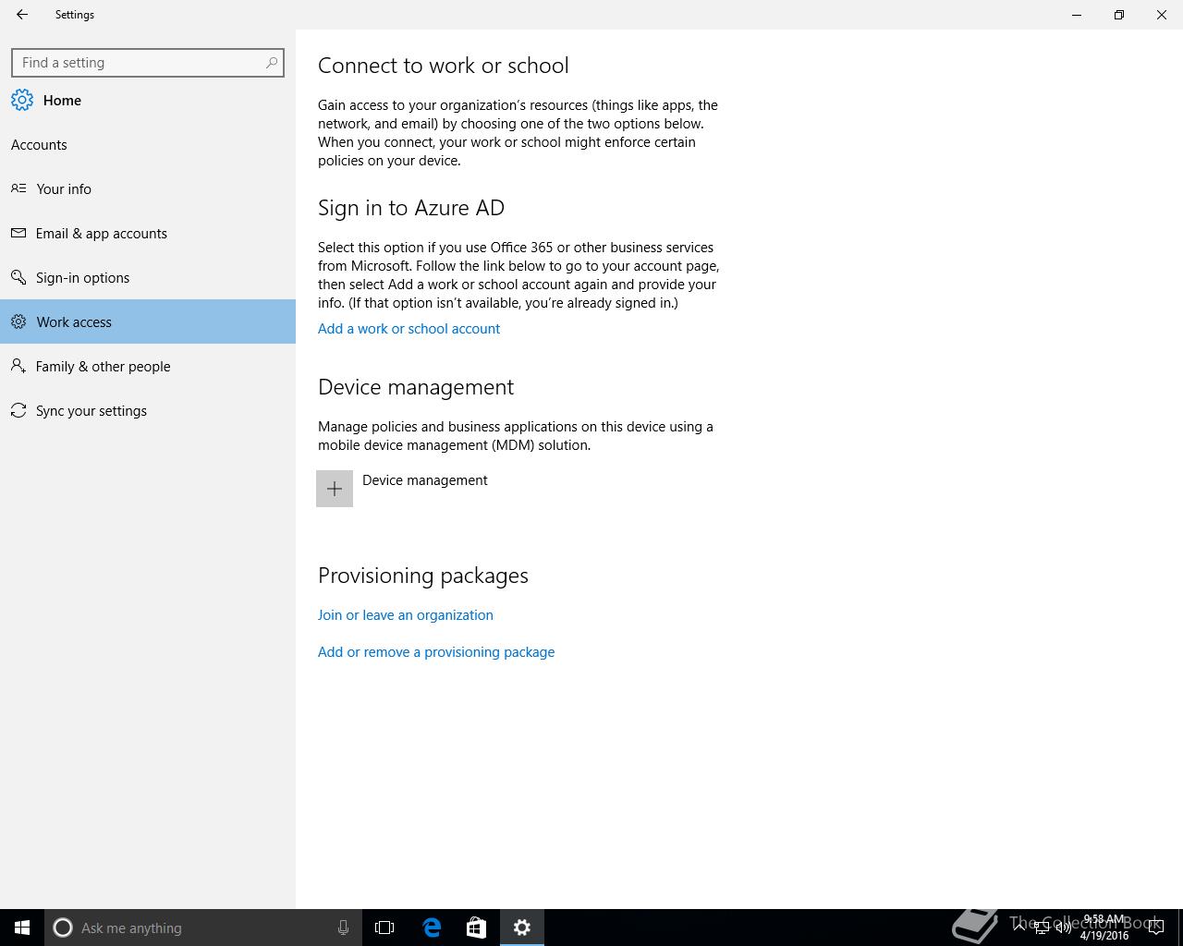Viewport: 1183px width, 946px height.
Task: Click the search magnifier icon
Action: pyautogui.click(x=272, y=63)
